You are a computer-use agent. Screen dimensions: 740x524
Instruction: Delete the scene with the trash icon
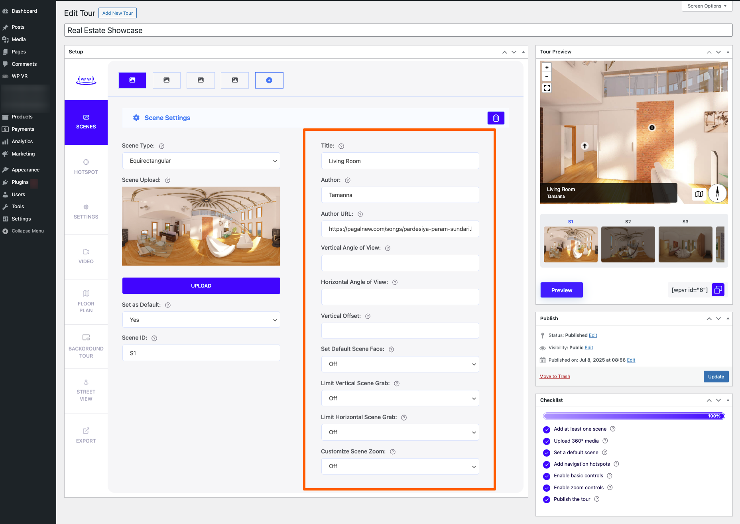point(496,118)
